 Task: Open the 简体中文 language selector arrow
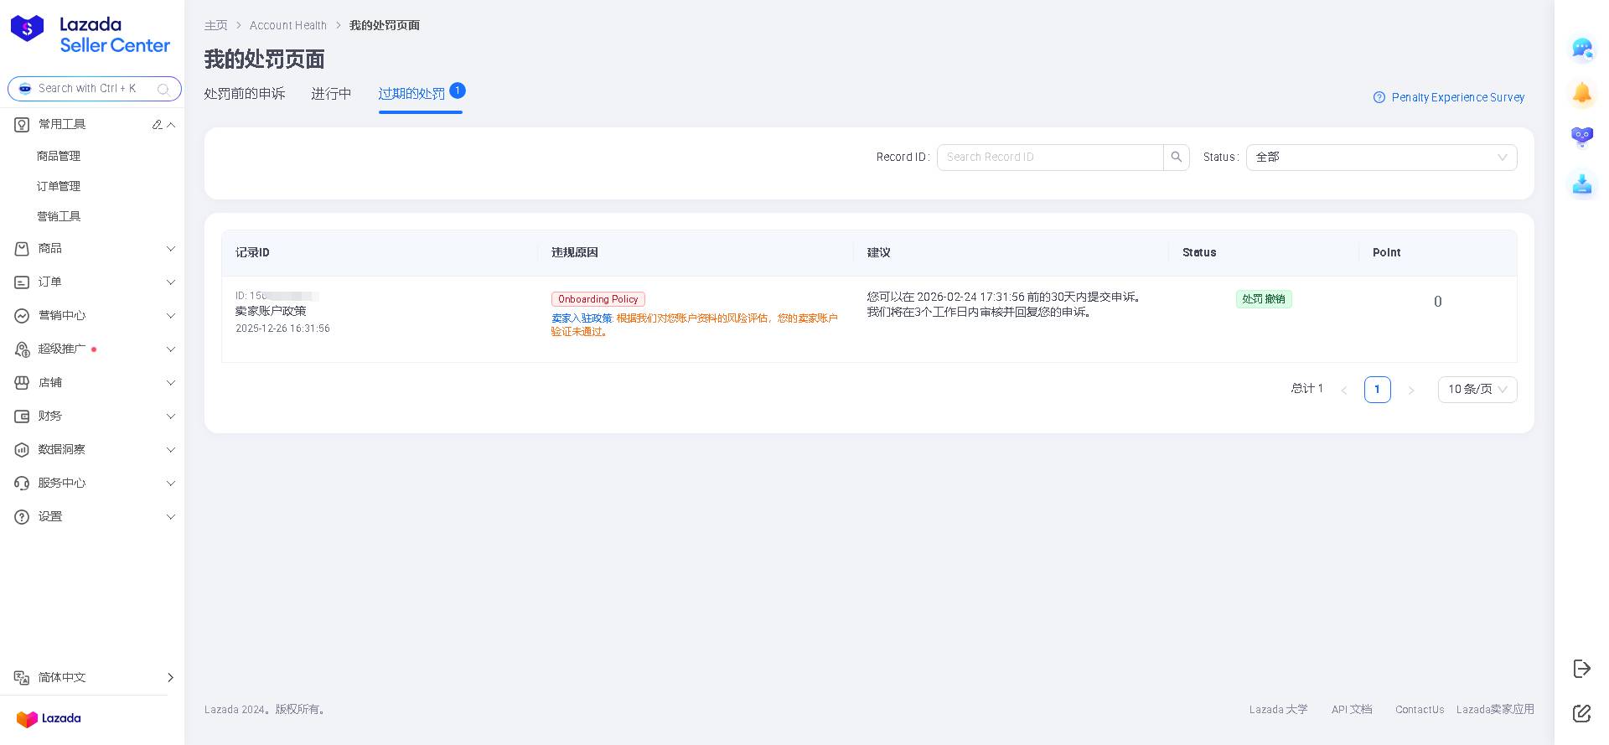point(171,677)
